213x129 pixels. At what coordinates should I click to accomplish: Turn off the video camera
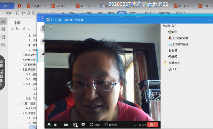click(x=66, y=125)
